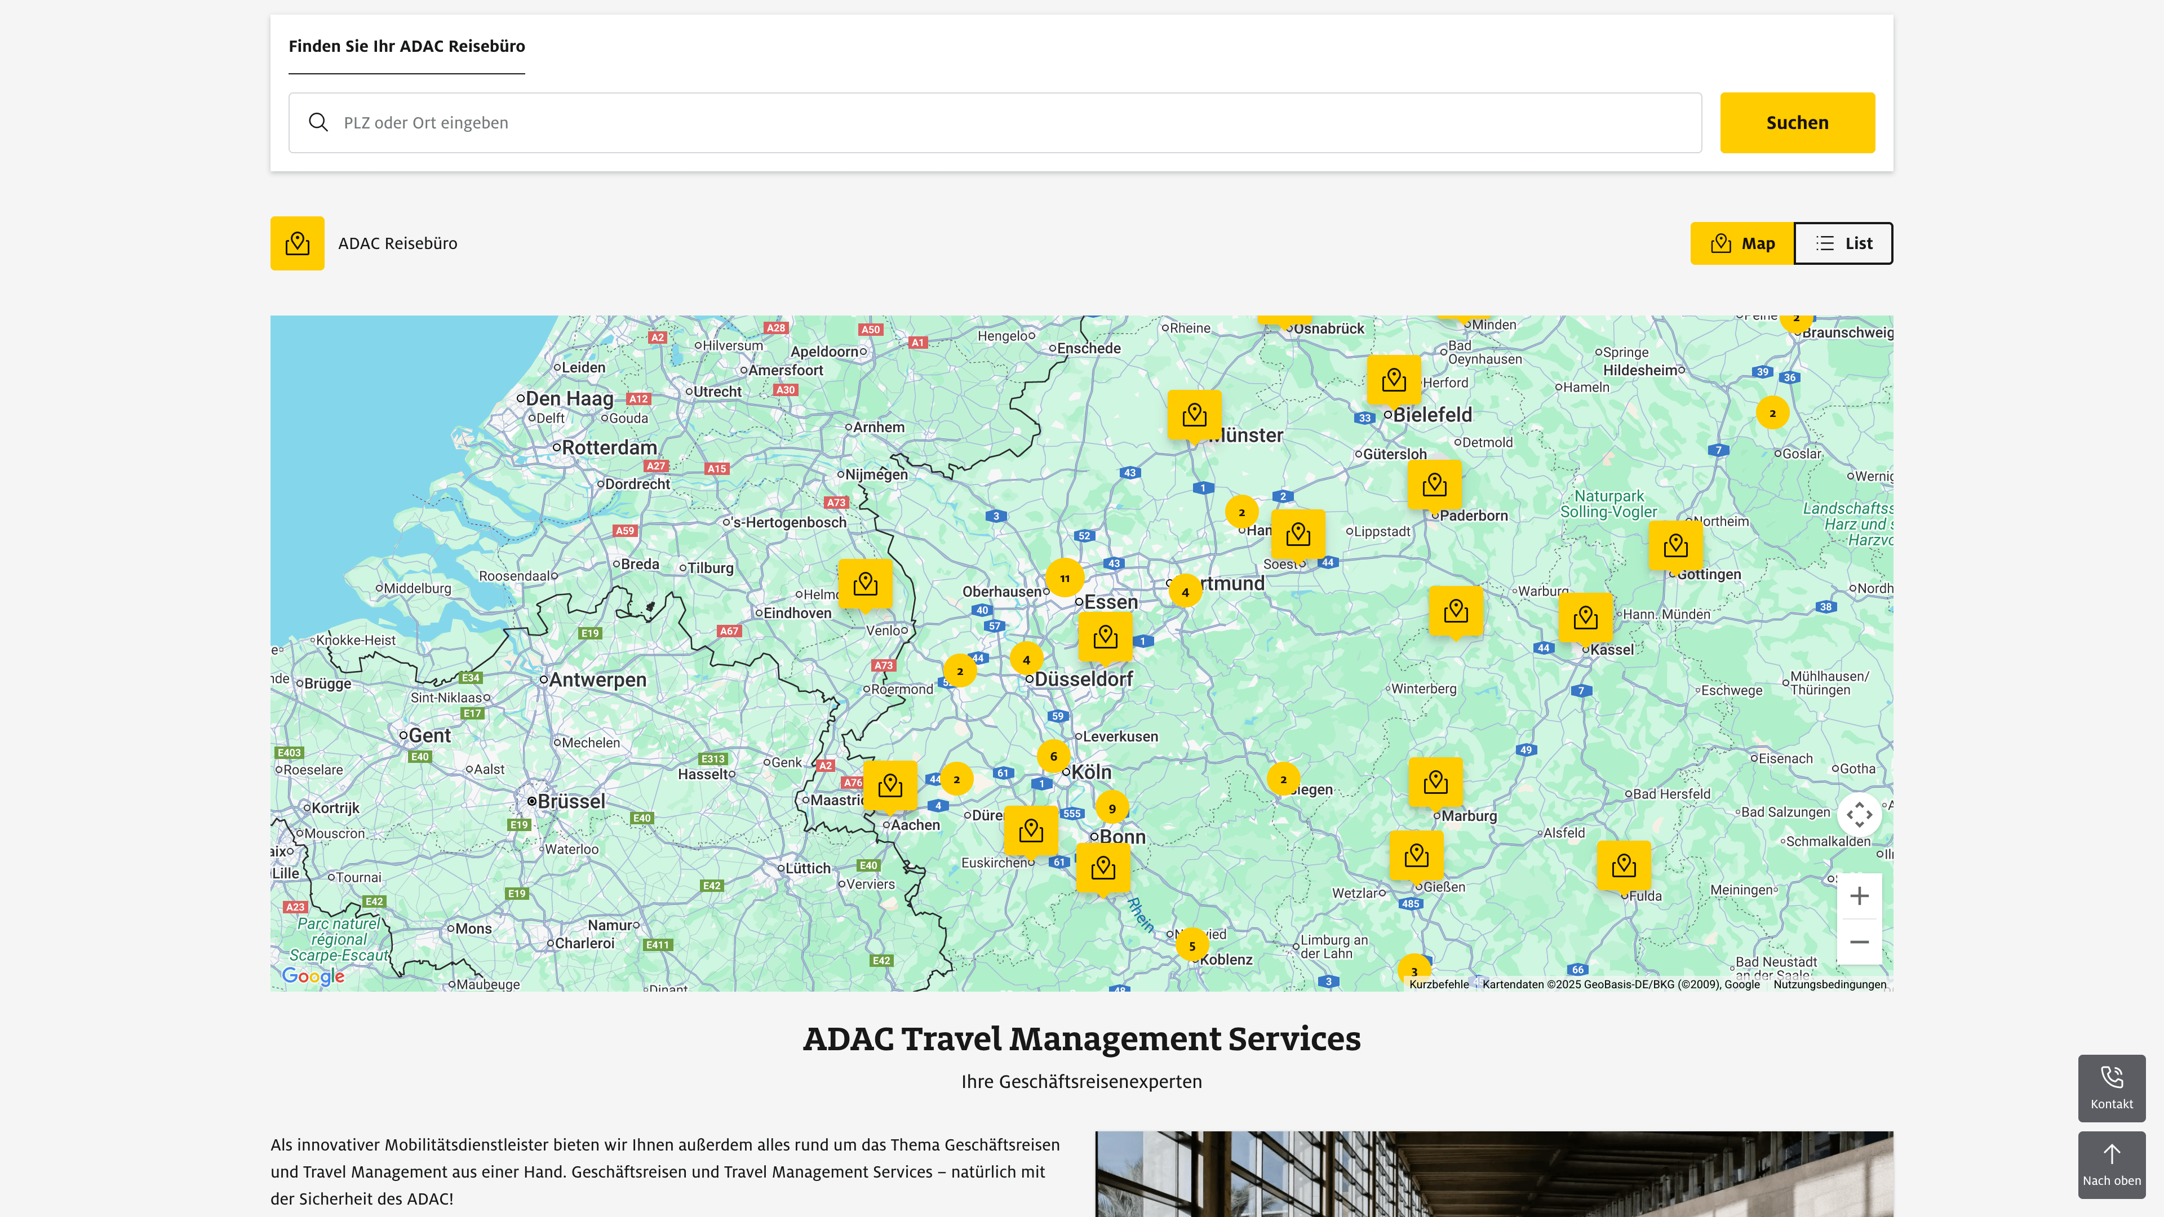2164x1217 pixels.
Task: Open the Kontakt phone button
Action: point(2111,1087)
